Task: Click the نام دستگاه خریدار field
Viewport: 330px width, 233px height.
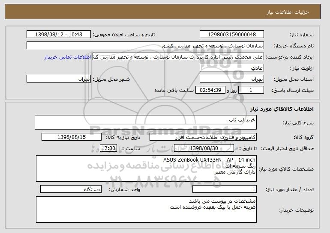Action: [x=145, y=46]
